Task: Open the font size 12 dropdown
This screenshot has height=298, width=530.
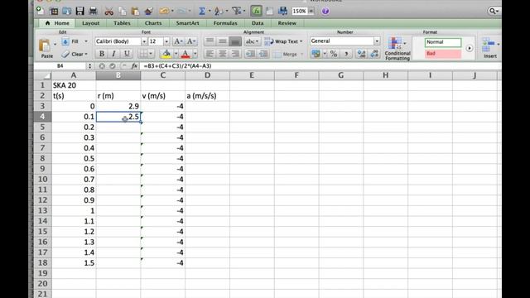Action: pyautogui.click(x=166, y=41)
